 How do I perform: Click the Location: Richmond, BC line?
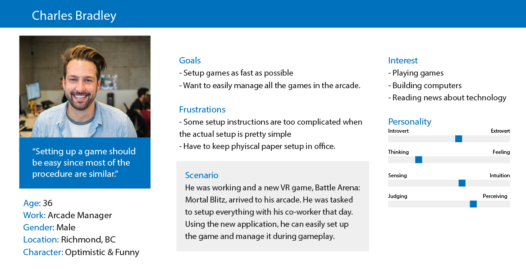(x=69, y=240)
